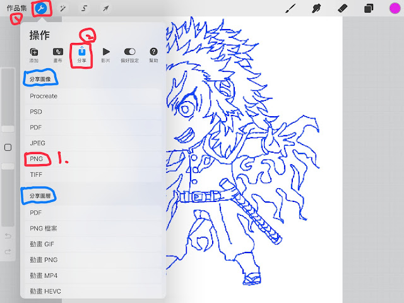This screenshot has height=303, width=404.
Task: Switch to the Canvas (畫布) tab
Action: 57,55
